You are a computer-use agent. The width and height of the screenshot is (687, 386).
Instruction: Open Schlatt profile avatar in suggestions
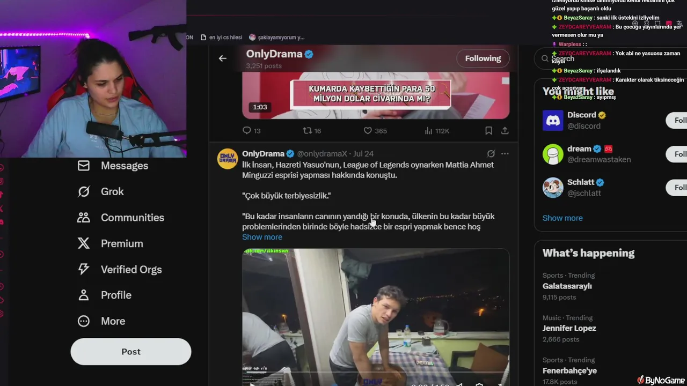[x=553, y=188]
